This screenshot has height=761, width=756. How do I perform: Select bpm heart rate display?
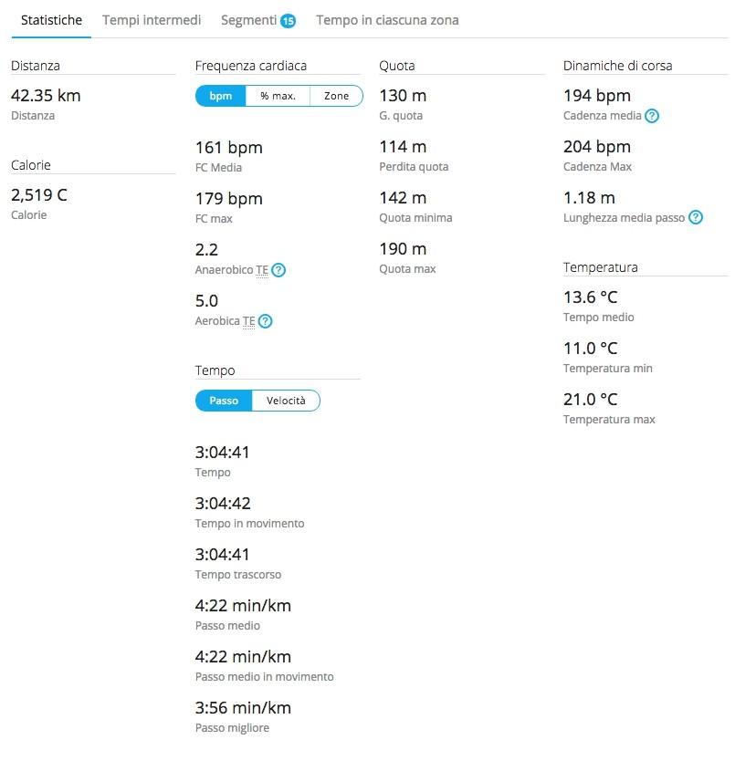[221, 96]
